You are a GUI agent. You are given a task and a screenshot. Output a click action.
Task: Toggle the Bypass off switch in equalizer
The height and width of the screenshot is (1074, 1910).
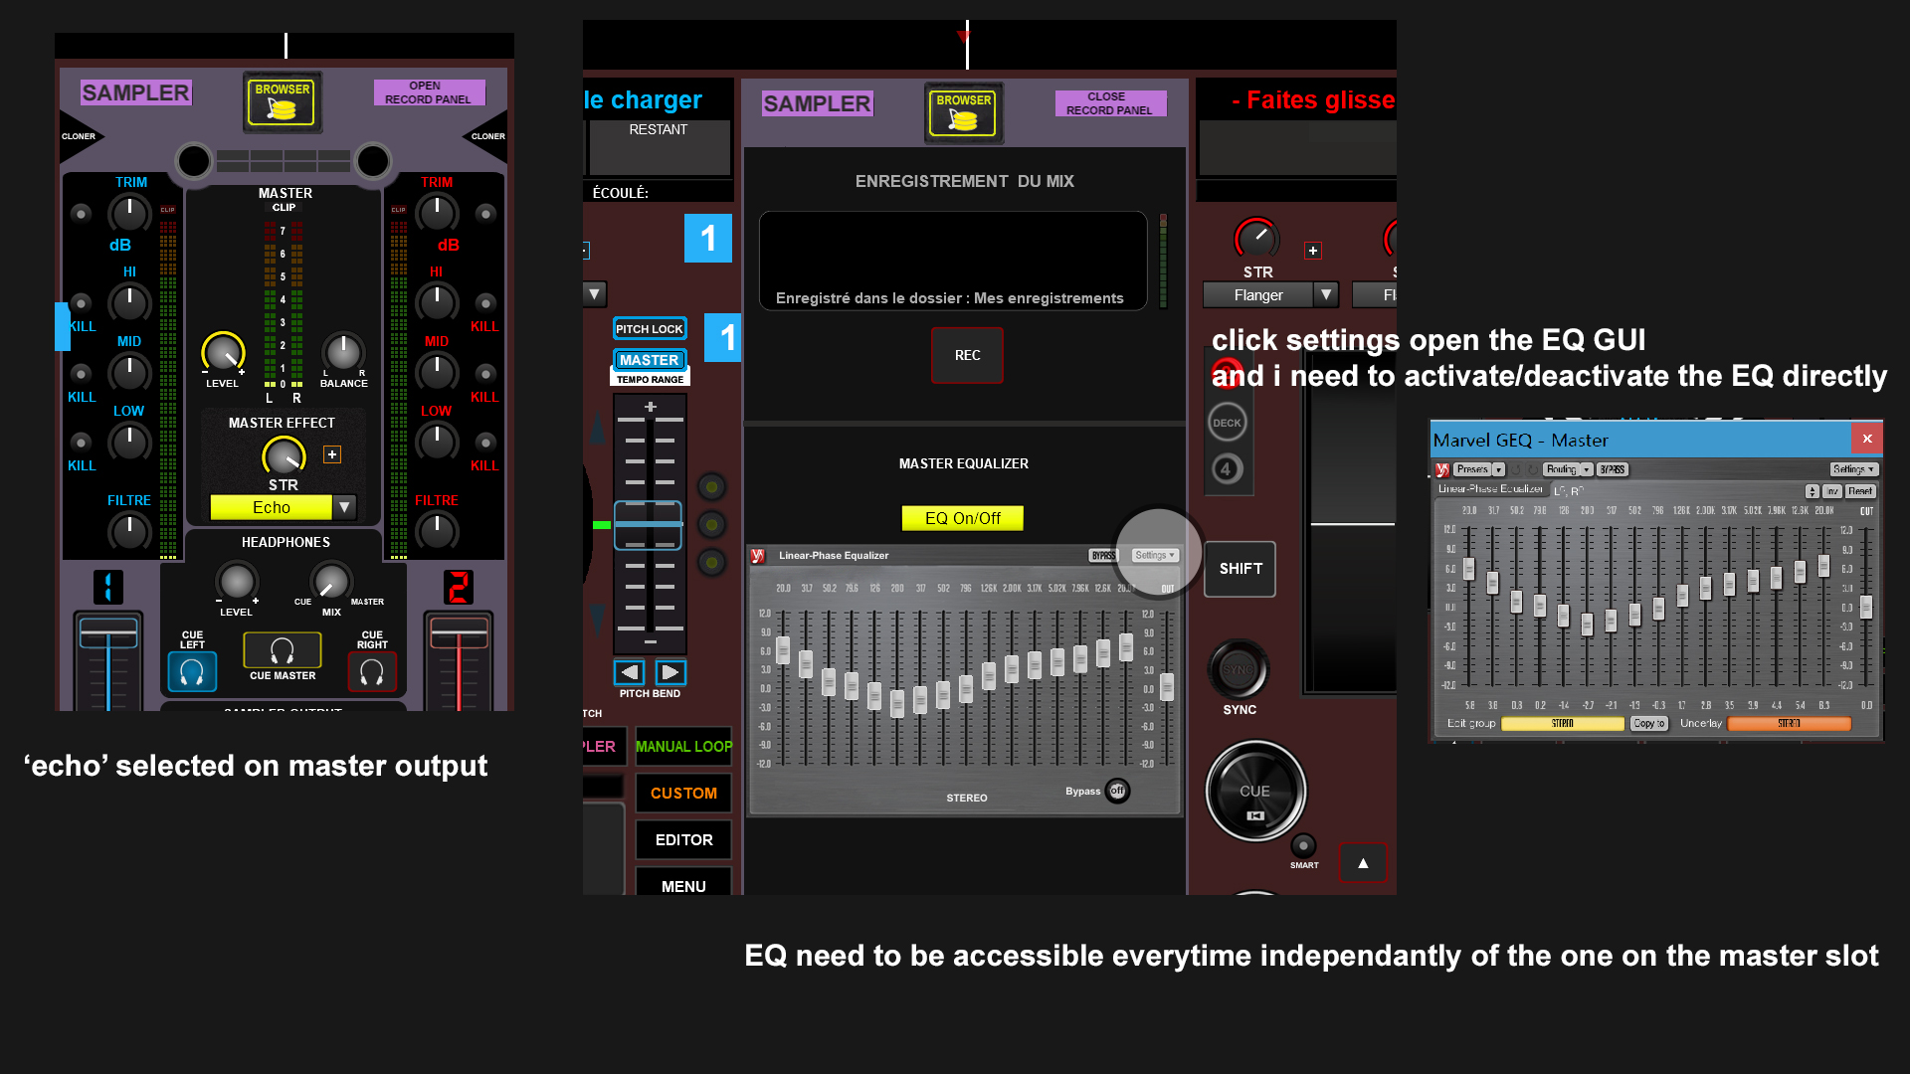(x=1117, y=791)
